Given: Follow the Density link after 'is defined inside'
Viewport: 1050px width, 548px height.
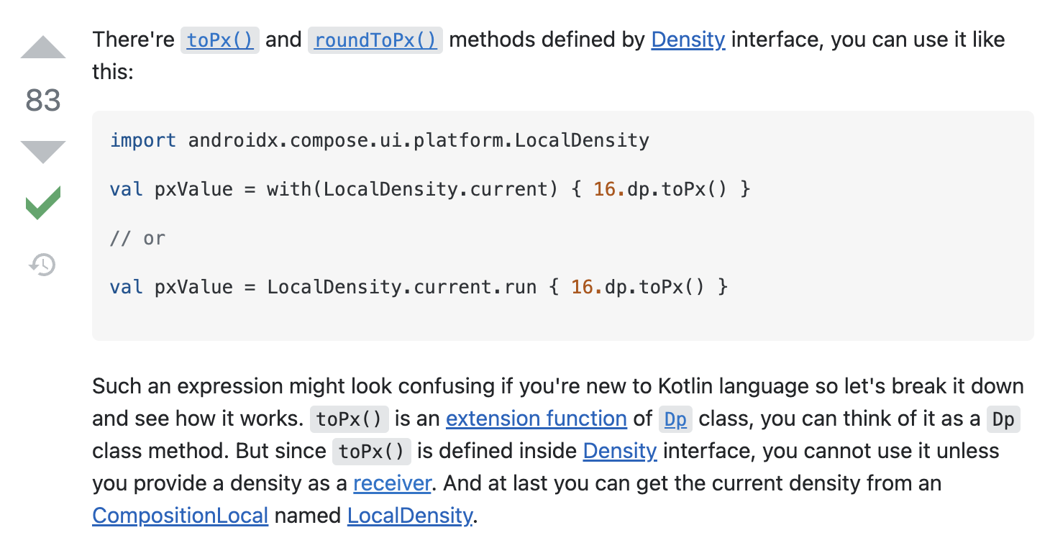Looking at the screenshot, I should 619,451.
